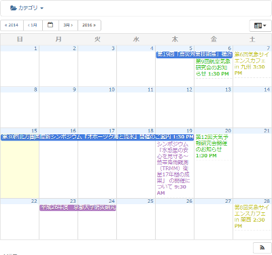This screenshot has width=272, height=255.
Task: Open event 第9回航空気象研究会のお知らせ
Action: (213, 68)
